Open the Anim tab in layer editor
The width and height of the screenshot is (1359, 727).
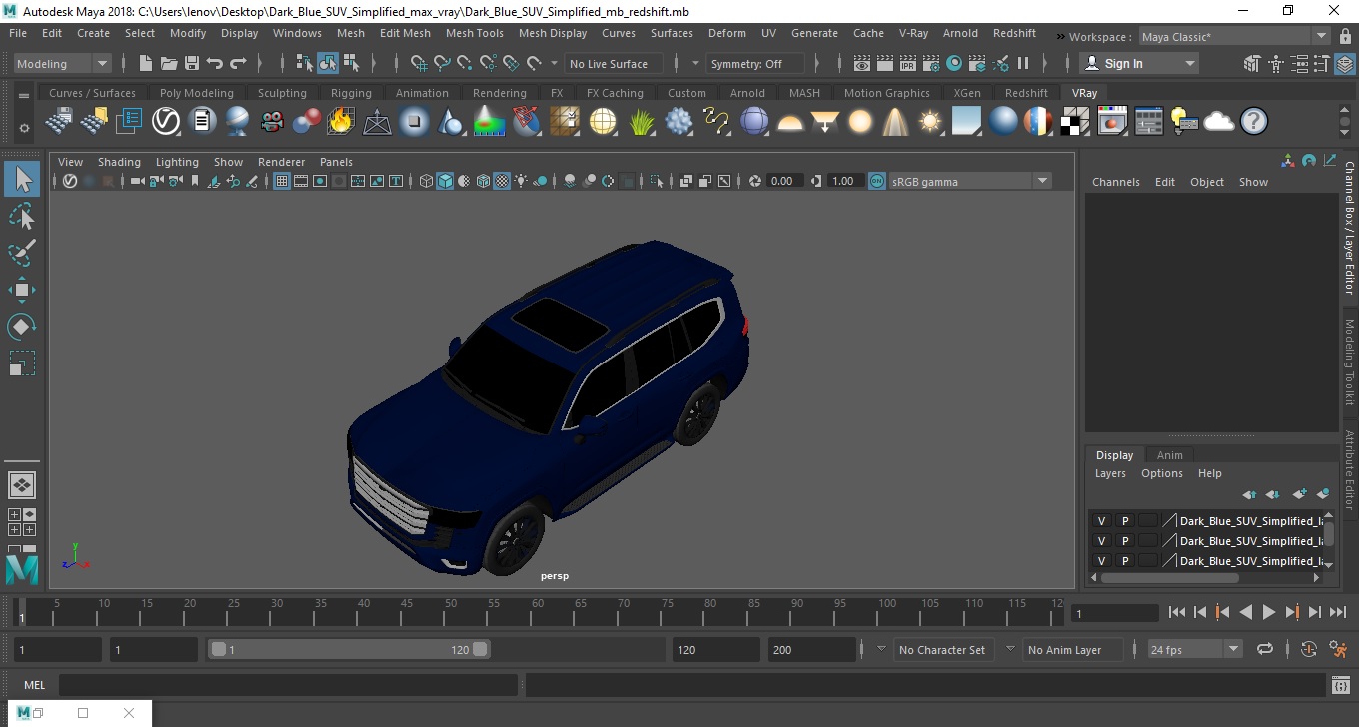[1169, 455]
